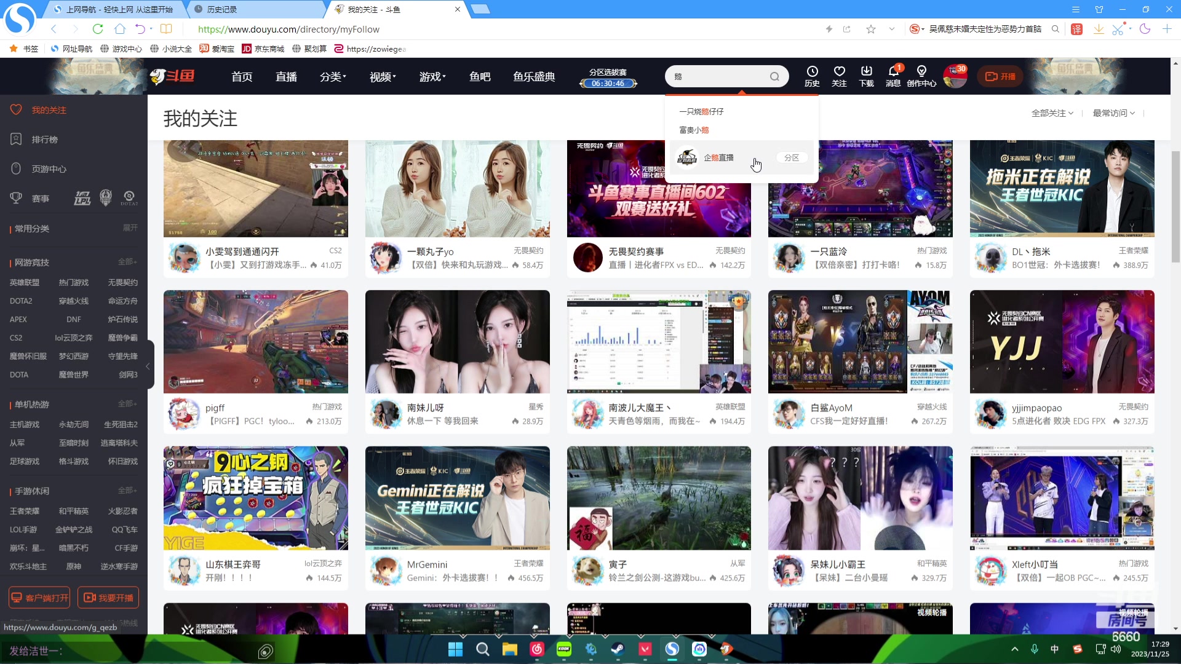Open the 关注 heart icon in header
The height and width of the screenshot is (664, 1181).
click(839, 76)
